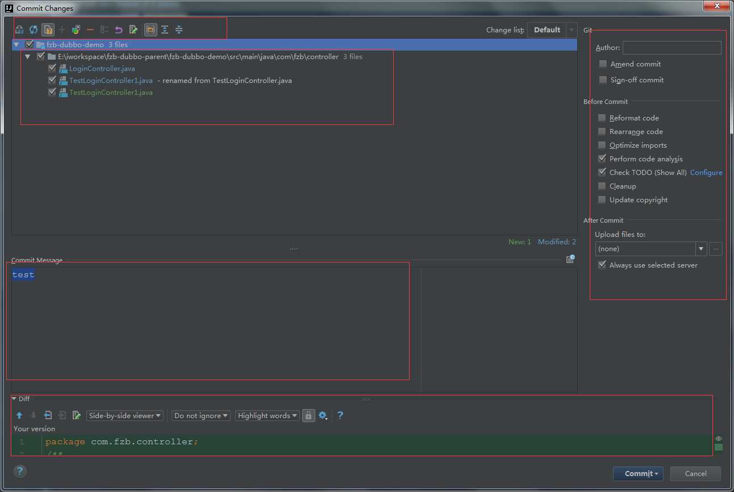Click the 'New: 1' status text
734x492 pixels.
(520, 241)
